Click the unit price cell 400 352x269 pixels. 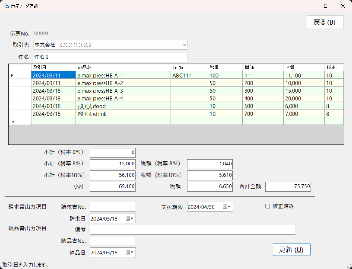(x=263, y=98)
